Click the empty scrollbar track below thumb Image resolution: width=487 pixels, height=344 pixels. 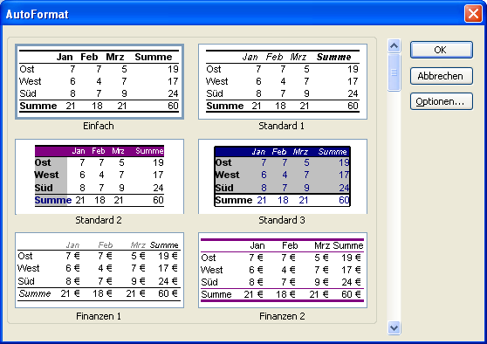pos(394,206)
